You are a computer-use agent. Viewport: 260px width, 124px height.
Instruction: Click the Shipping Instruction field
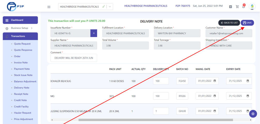pyautogui.click(x=229, y=45)
